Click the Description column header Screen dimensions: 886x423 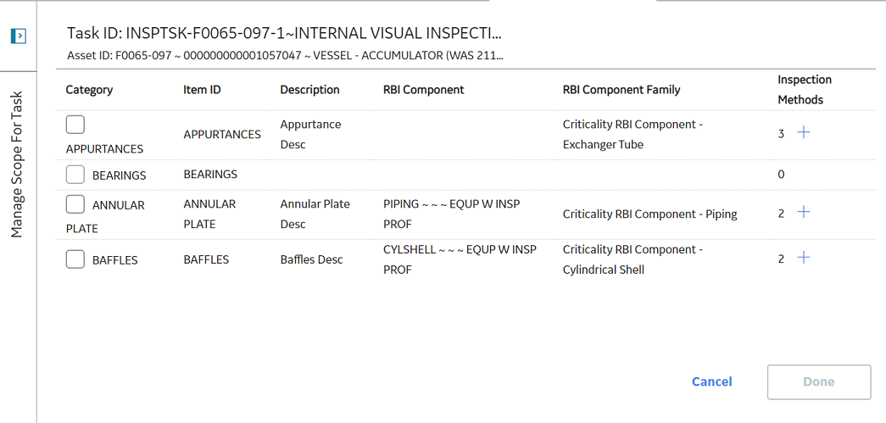coord(309,90)
